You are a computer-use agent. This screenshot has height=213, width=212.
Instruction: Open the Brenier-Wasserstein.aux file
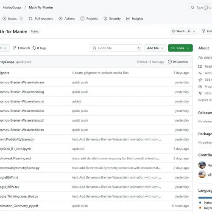tap(22, 82)
